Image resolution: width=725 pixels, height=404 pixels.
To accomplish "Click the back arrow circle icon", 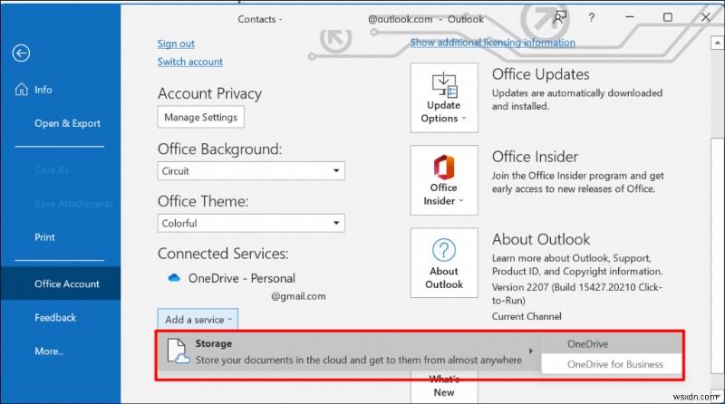I will (x=21, y=53).
